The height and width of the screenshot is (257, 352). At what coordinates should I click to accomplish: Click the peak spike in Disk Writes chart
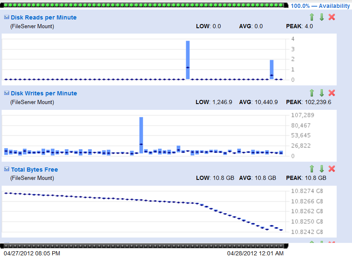[141, 135]
